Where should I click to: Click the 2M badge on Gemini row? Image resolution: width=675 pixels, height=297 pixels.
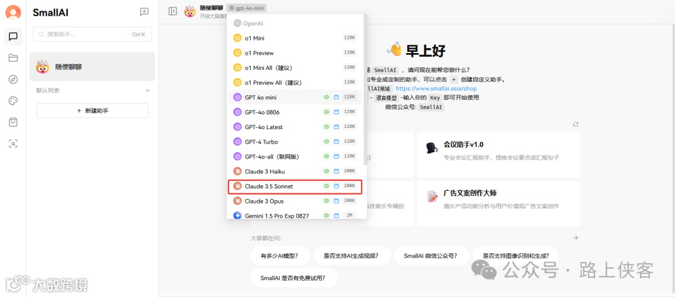(349, 215)
